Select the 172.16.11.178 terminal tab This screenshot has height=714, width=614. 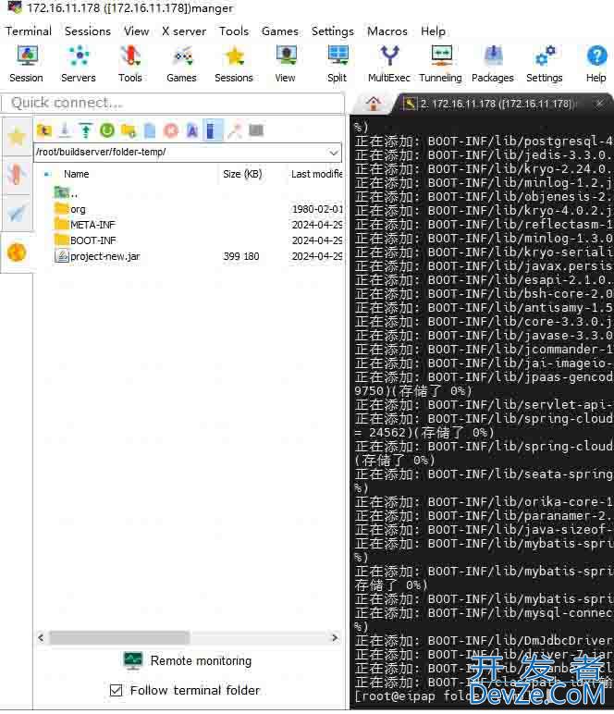tap(497, 104)
